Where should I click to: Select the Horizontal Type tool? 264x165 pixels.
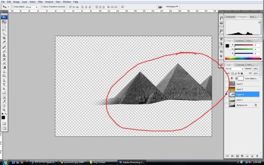(x=4, y=84)
